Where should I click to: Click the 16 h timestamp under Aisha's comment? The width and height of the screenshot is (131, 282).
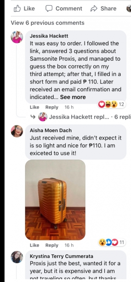69,245
